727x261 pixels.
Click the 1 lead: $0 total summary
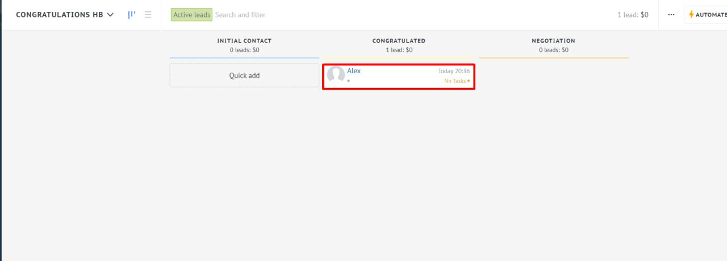coord(633,15)
